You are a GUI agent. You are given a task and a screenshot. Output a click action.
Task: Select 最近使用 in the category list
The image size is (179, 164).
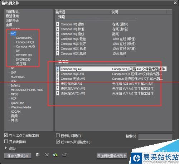(12, 16)
